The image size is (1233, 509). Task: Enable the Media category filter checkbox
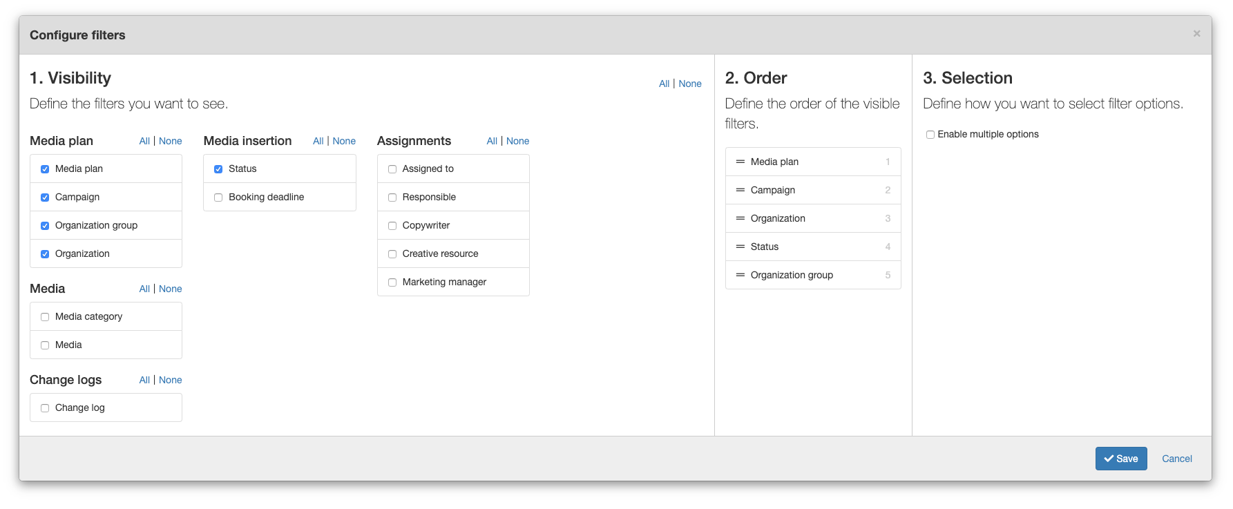45,317
